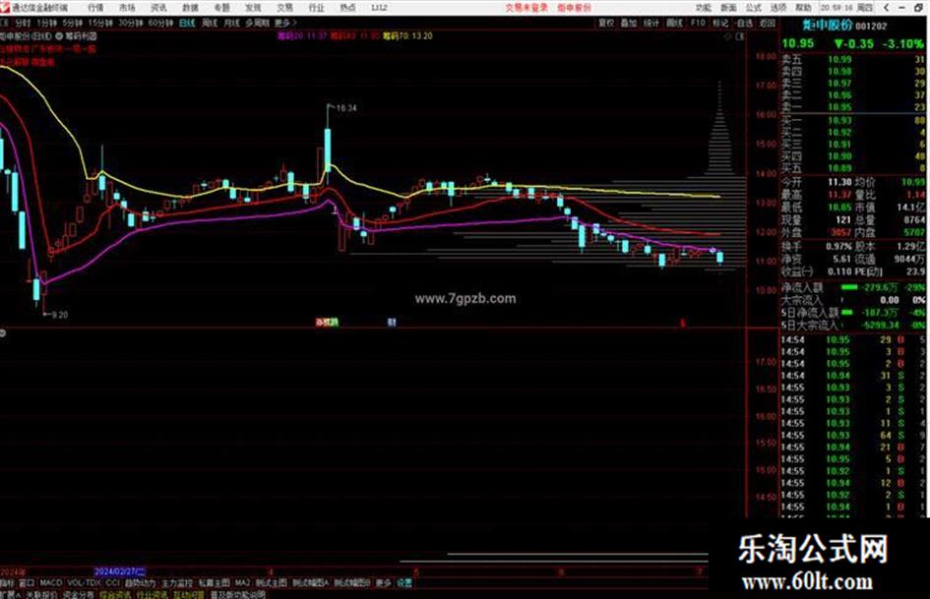Switch to 分时 chart period
930x599 pixels.
coord(23,24)
